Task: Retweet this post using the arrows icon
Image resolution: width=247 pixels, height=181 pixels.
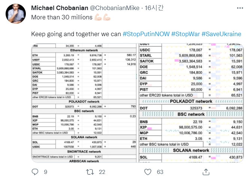Action: [90, 172]
